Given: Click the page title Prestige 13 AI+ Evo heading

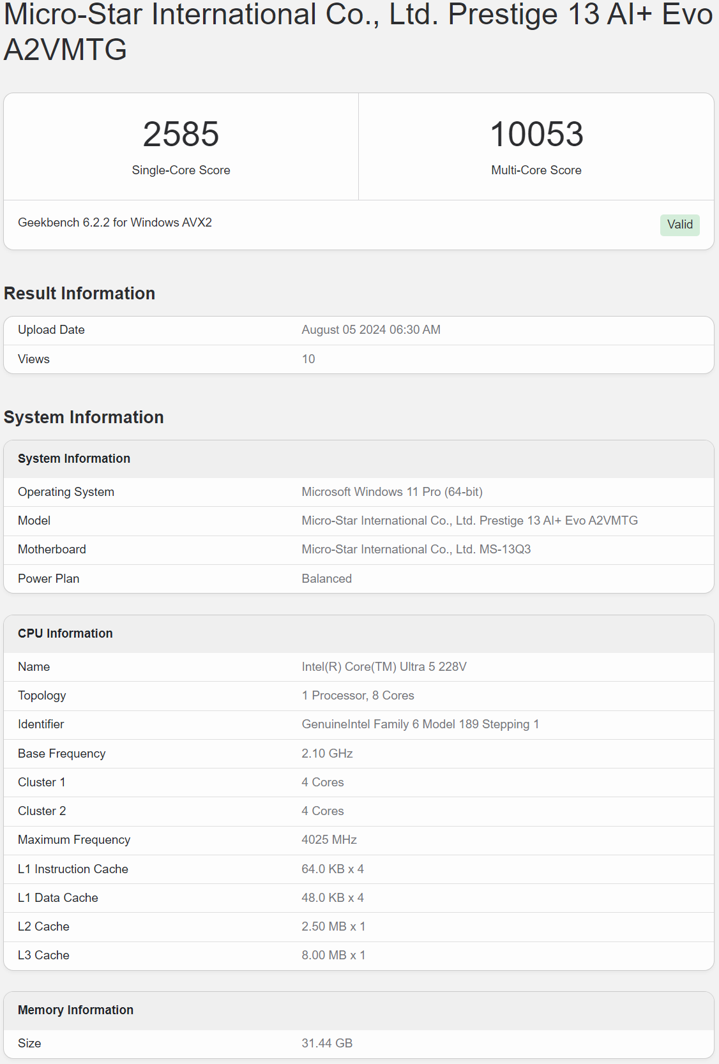Looking at the screenshot, I should tap(358, 32).
